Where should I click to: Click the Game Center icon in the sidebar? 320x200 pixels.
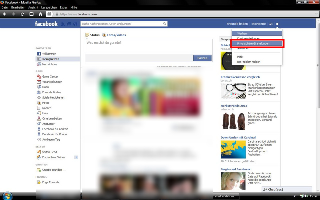click(x=39, y=76)
